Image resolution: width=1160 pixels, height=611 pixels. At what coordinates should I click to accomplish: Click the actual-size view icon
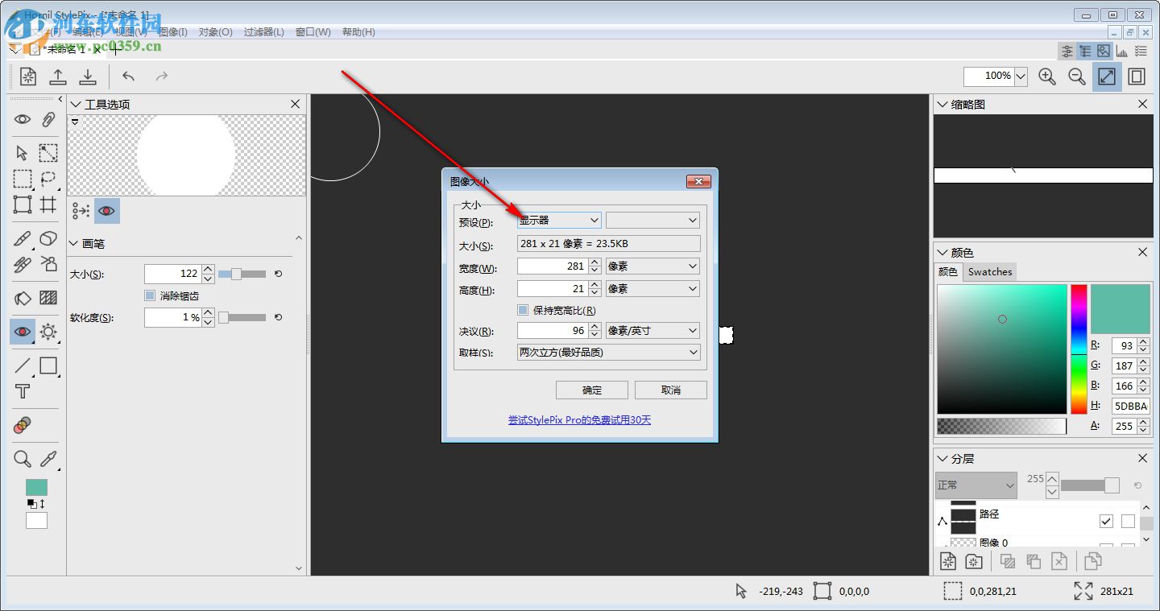(x=1137, y=76)
